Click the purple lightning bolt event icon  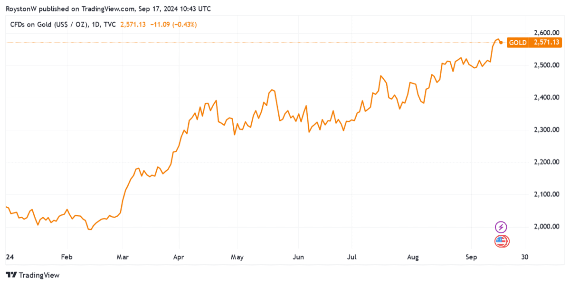click(501, 227)
